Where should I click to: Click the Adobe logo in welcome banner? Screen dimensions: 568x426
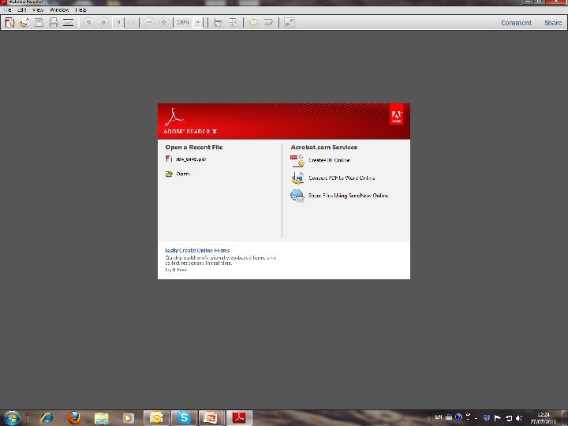(396, 115)
